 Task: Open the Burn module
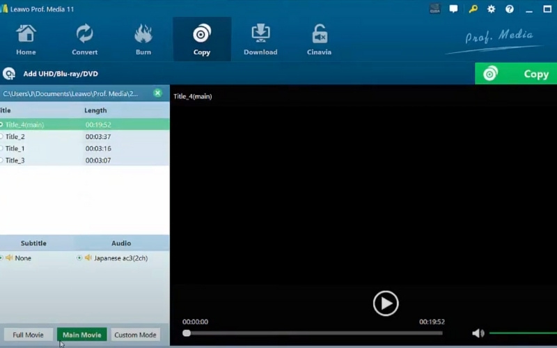point(143,40)
